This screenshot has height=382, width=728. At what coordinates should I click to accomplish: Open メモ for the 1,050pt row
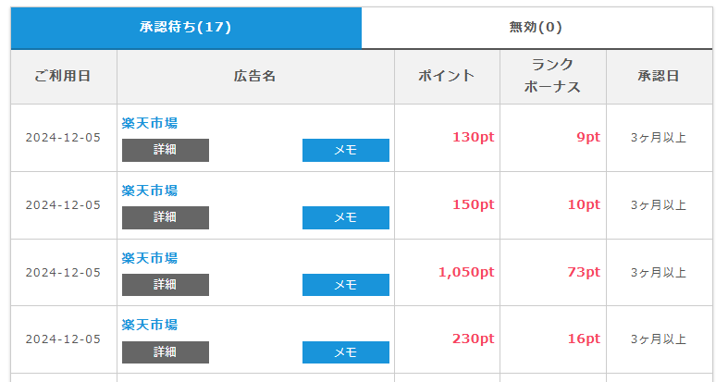346,285
